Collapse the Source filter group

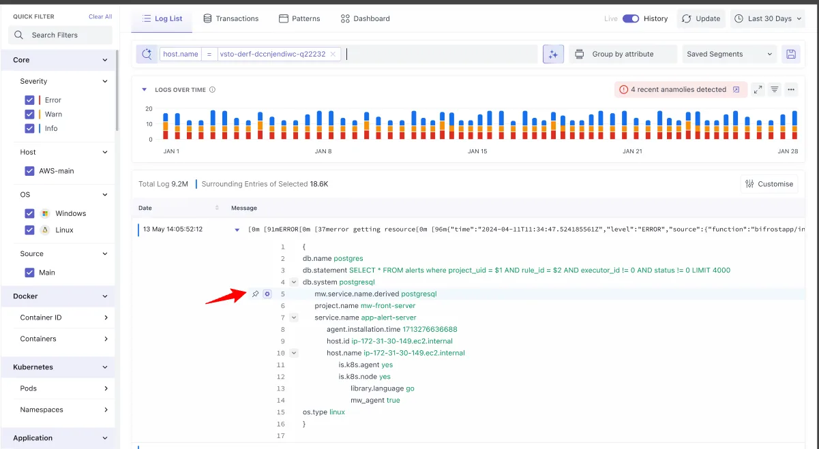(x=105, y=253)
